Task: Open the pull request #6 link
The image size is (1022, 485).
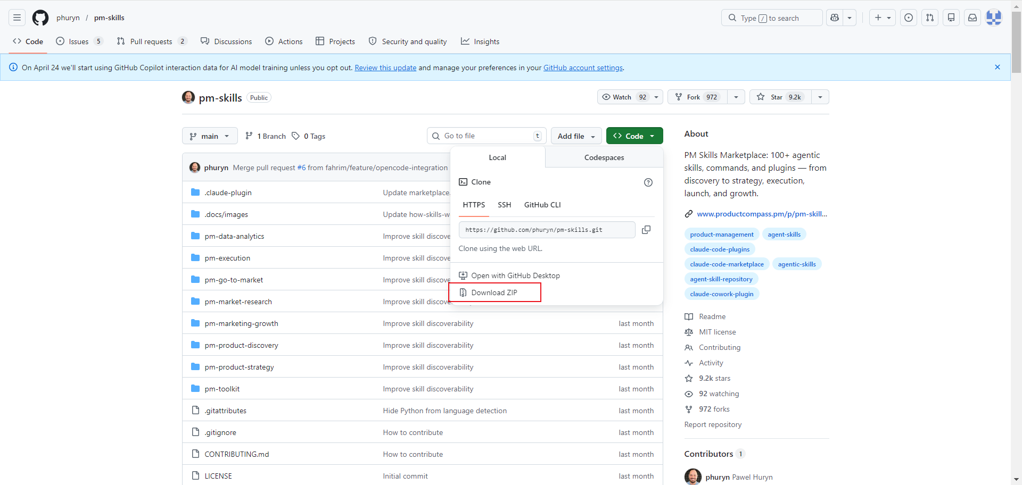Action: (x=301, y=168)
